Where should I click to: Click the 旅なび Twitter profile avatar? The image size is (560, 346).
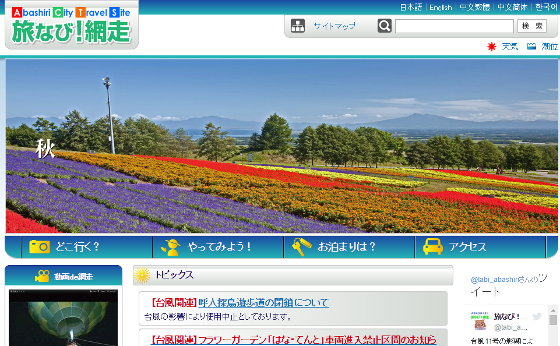tap(480, 321)
